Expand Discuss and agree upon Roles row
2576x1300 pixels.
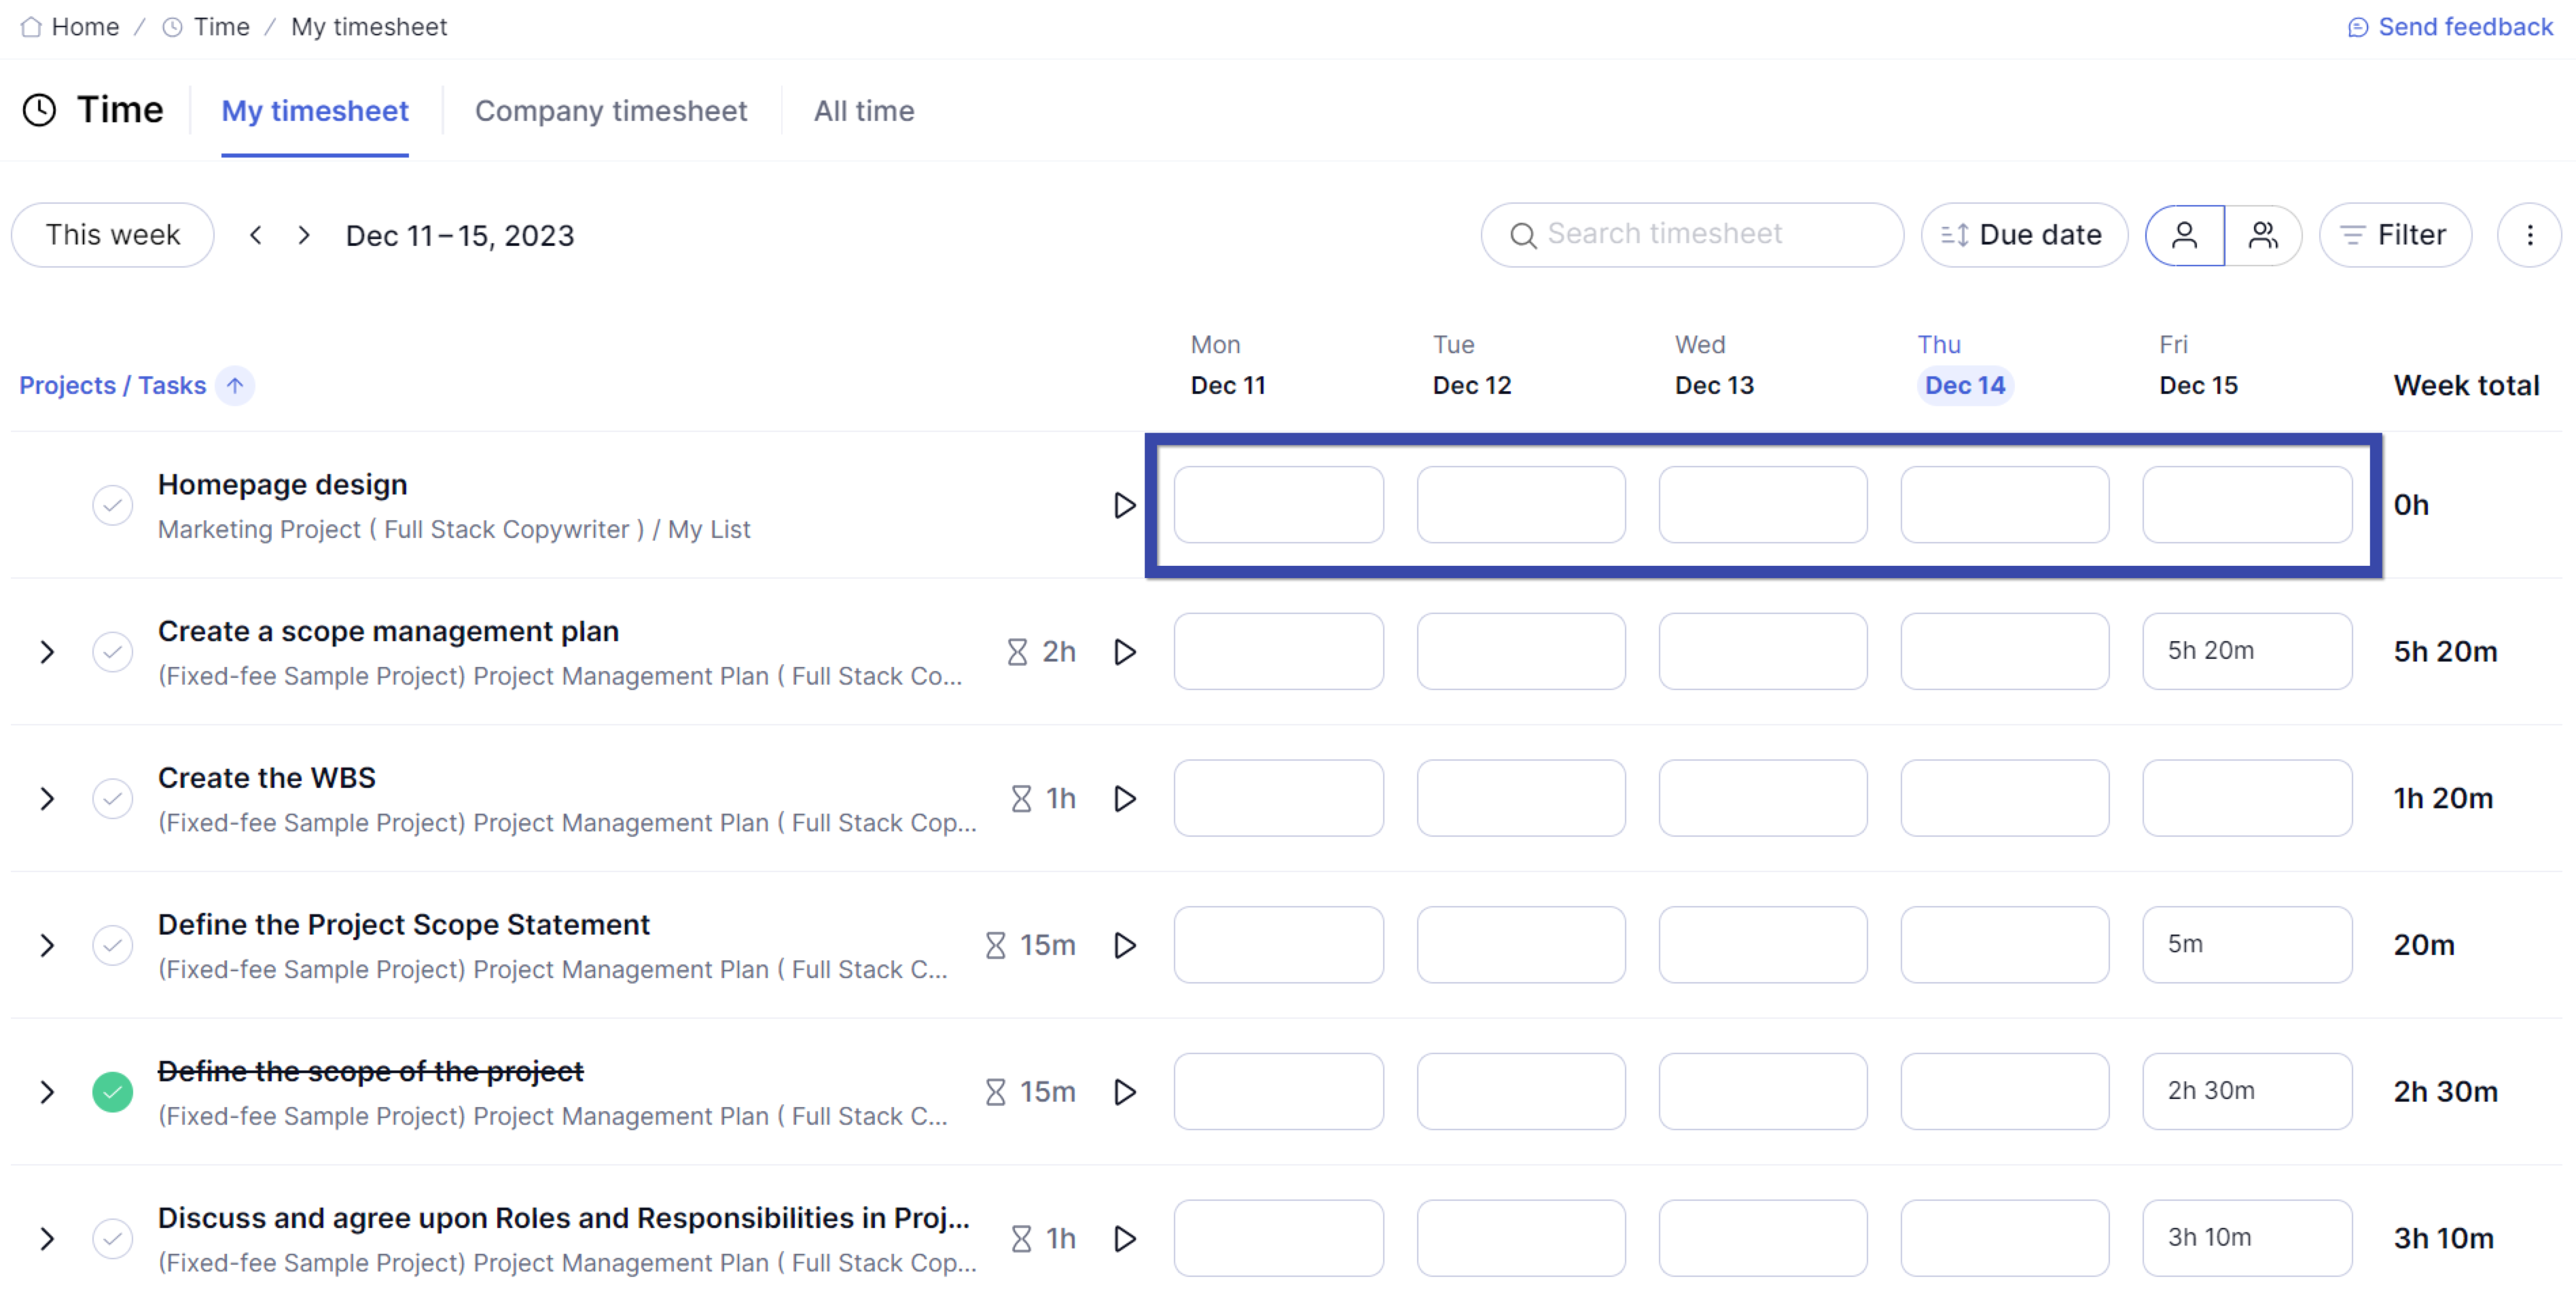[x=47, y=1238]
